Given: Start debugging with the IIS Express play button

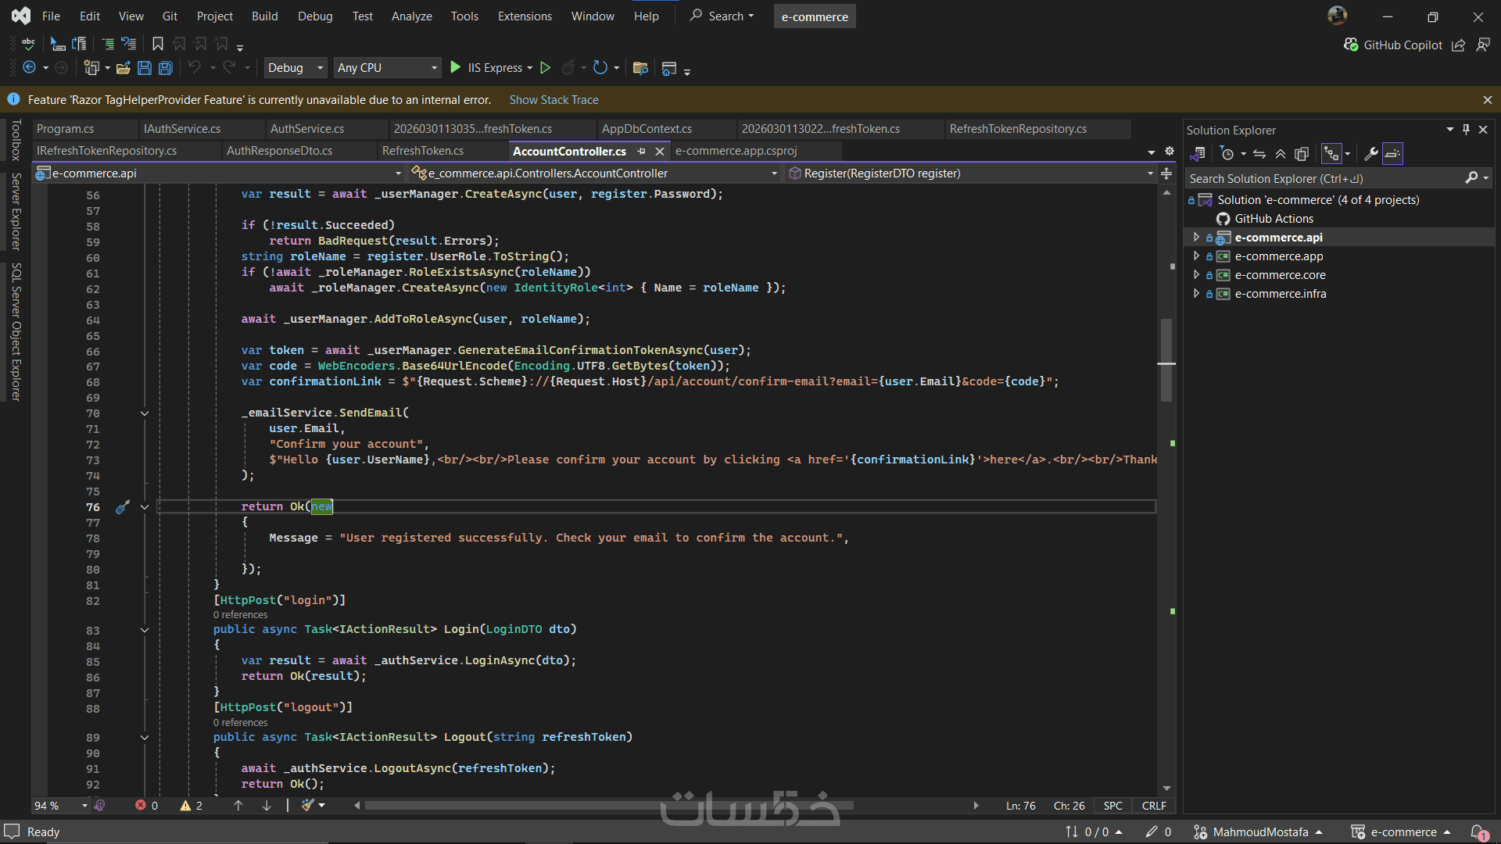Looking at the screenshot, I should 456,68.
